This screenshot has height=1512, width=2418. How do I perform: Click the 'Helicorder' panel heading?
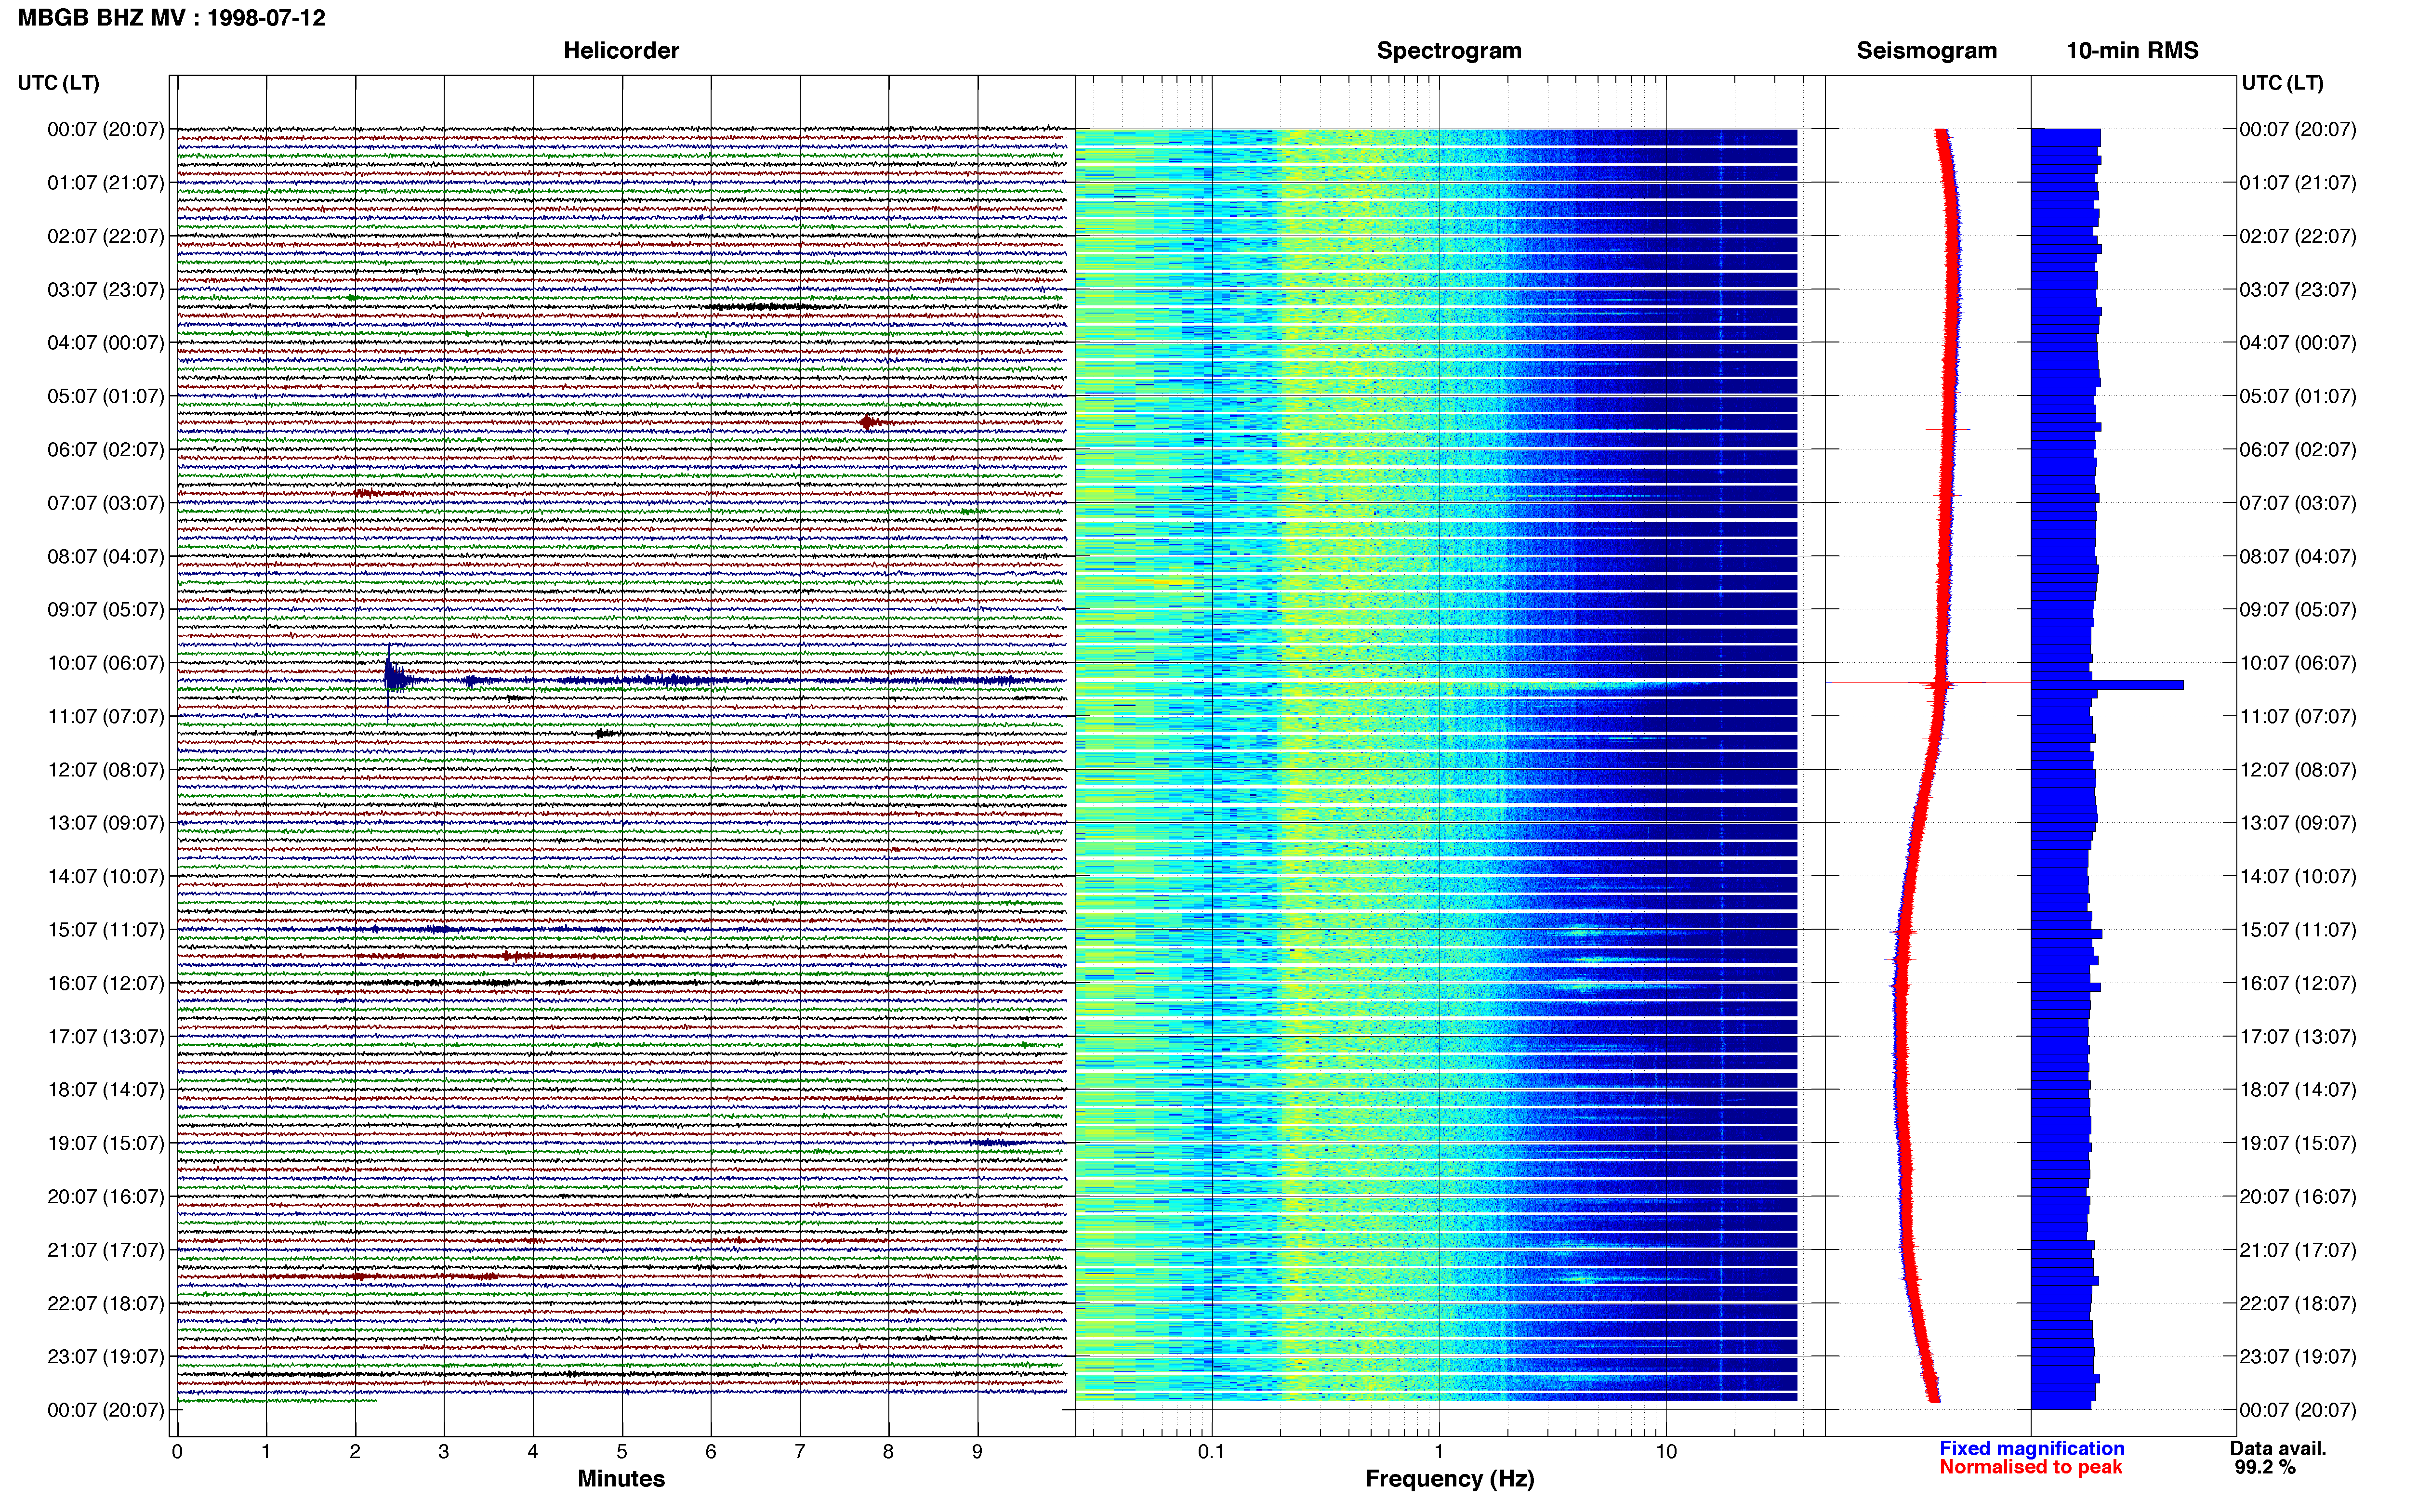[x=621, y=51]
